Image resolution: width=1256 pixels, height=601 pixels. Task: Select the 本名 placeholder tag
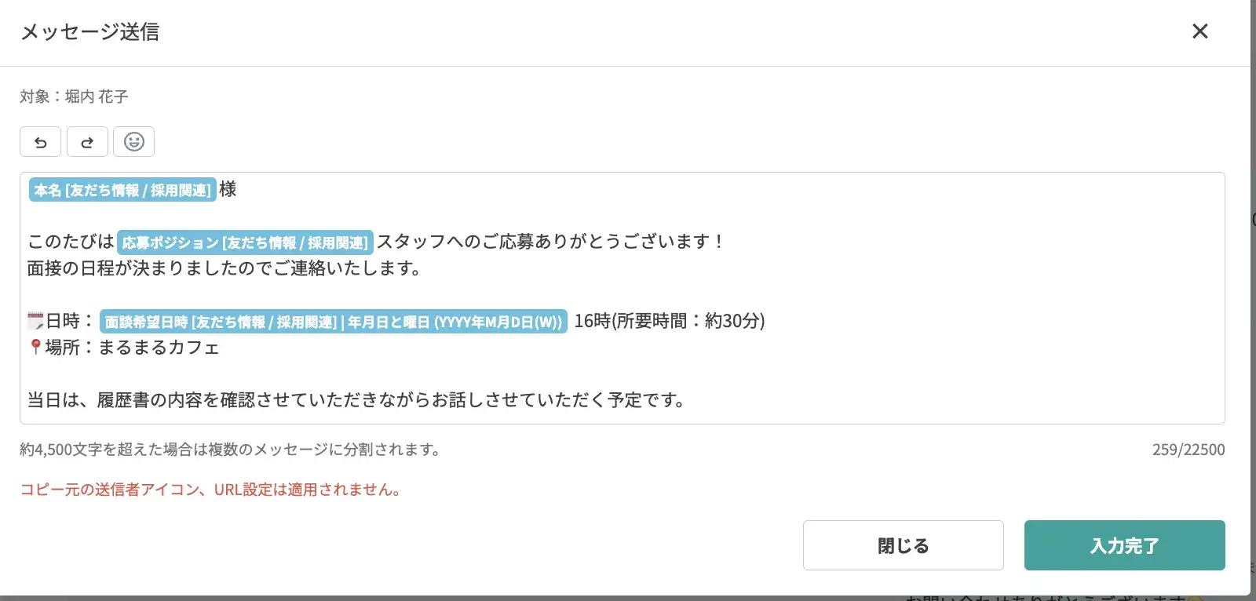pyautogui.click(x=122, y=190)
